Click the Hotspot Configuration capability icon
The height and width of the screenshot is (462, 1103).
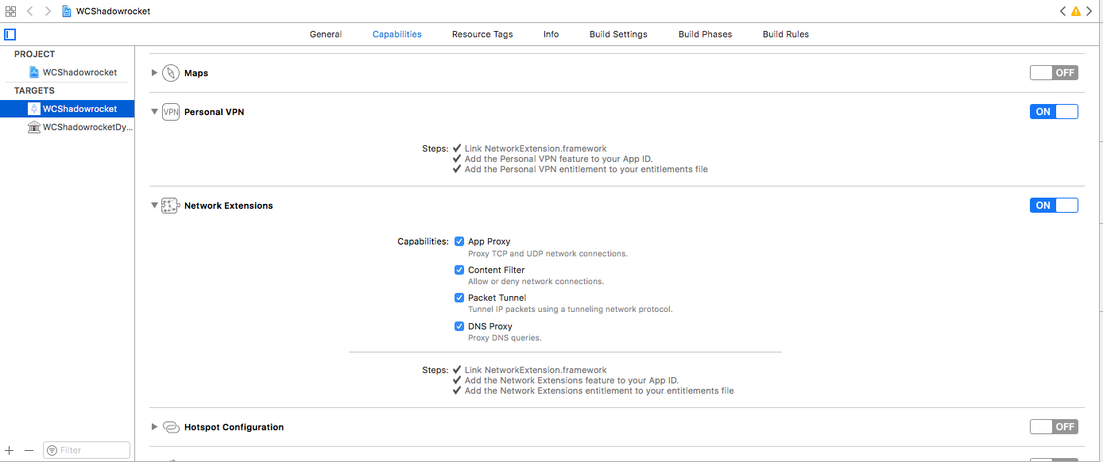(171, 427)
